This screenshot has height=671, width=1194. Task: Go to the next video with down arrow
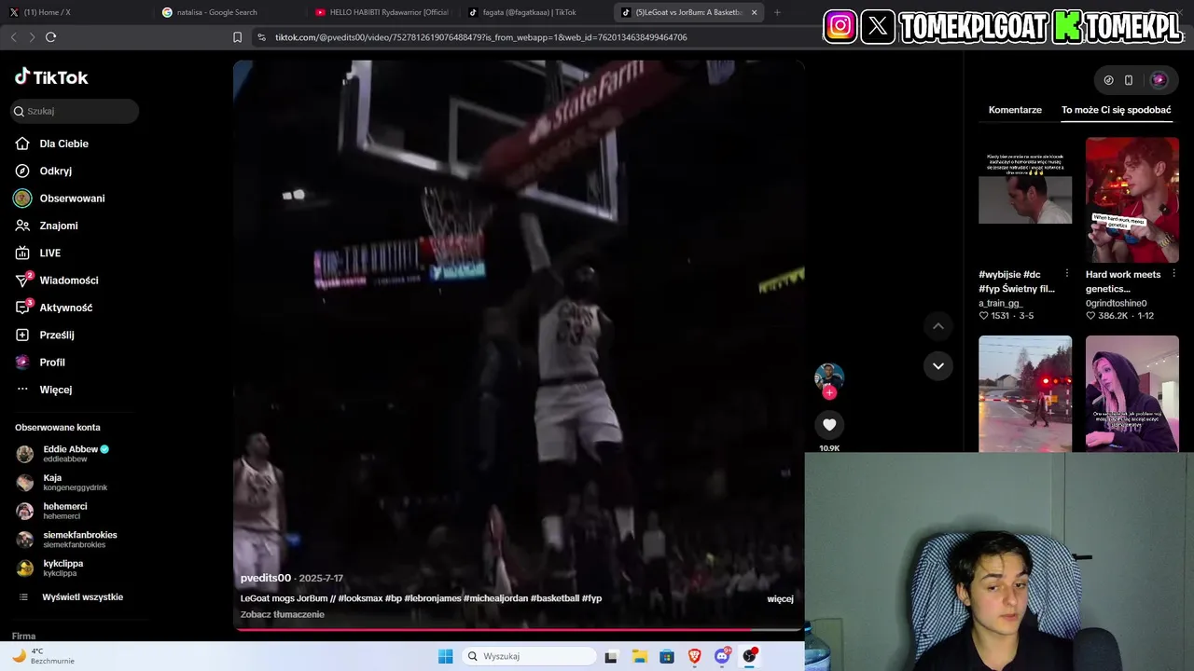938,365
